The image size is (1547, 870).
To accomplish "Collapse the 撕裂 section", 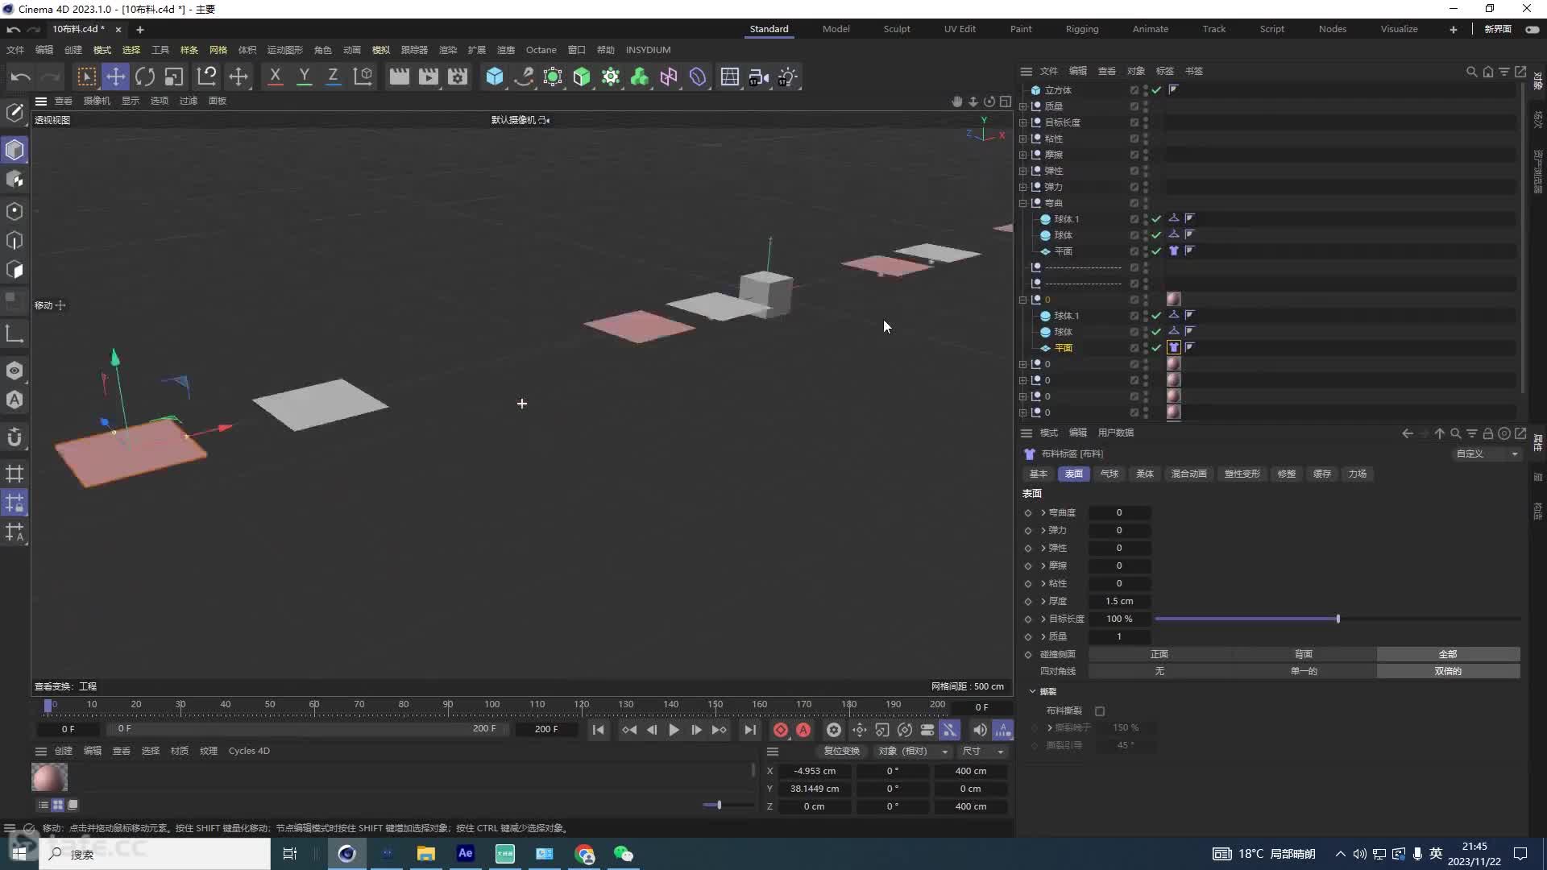I will [1032, 691].
